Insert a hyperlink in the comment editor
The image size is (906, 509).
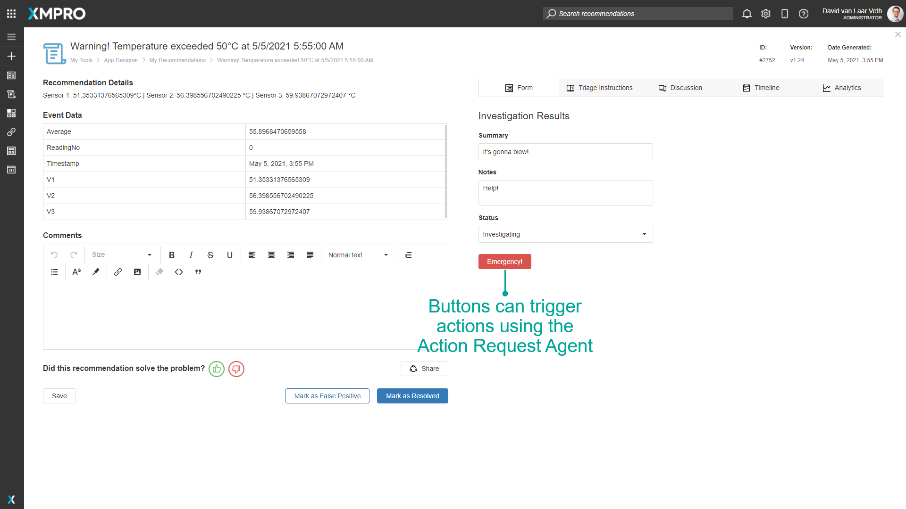coord(118,272)
